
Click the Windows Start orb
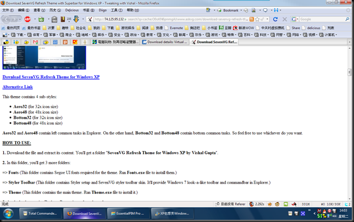(8, 213)
